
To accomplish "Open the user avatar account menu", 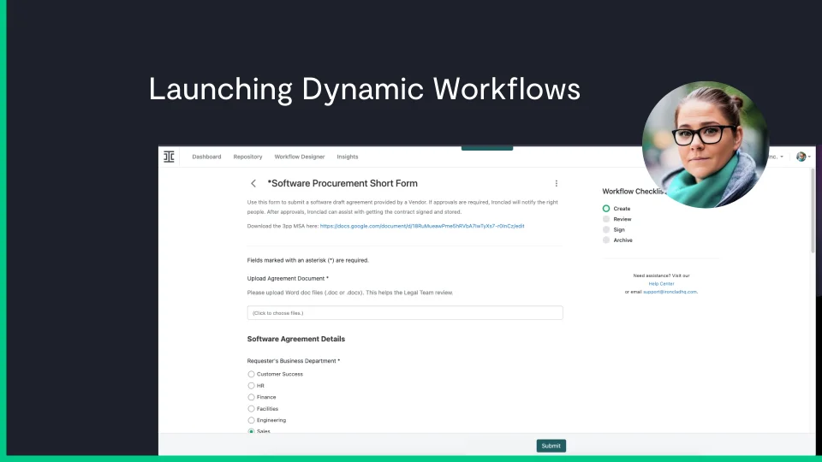I will pyautogui.click(x=802, y=157).
